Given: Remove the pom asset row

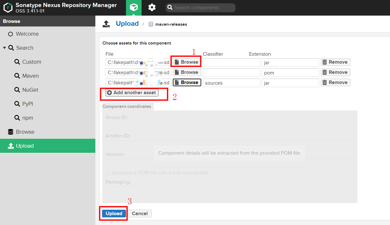Looking at the screenshot, I should (x=335, y=72).
